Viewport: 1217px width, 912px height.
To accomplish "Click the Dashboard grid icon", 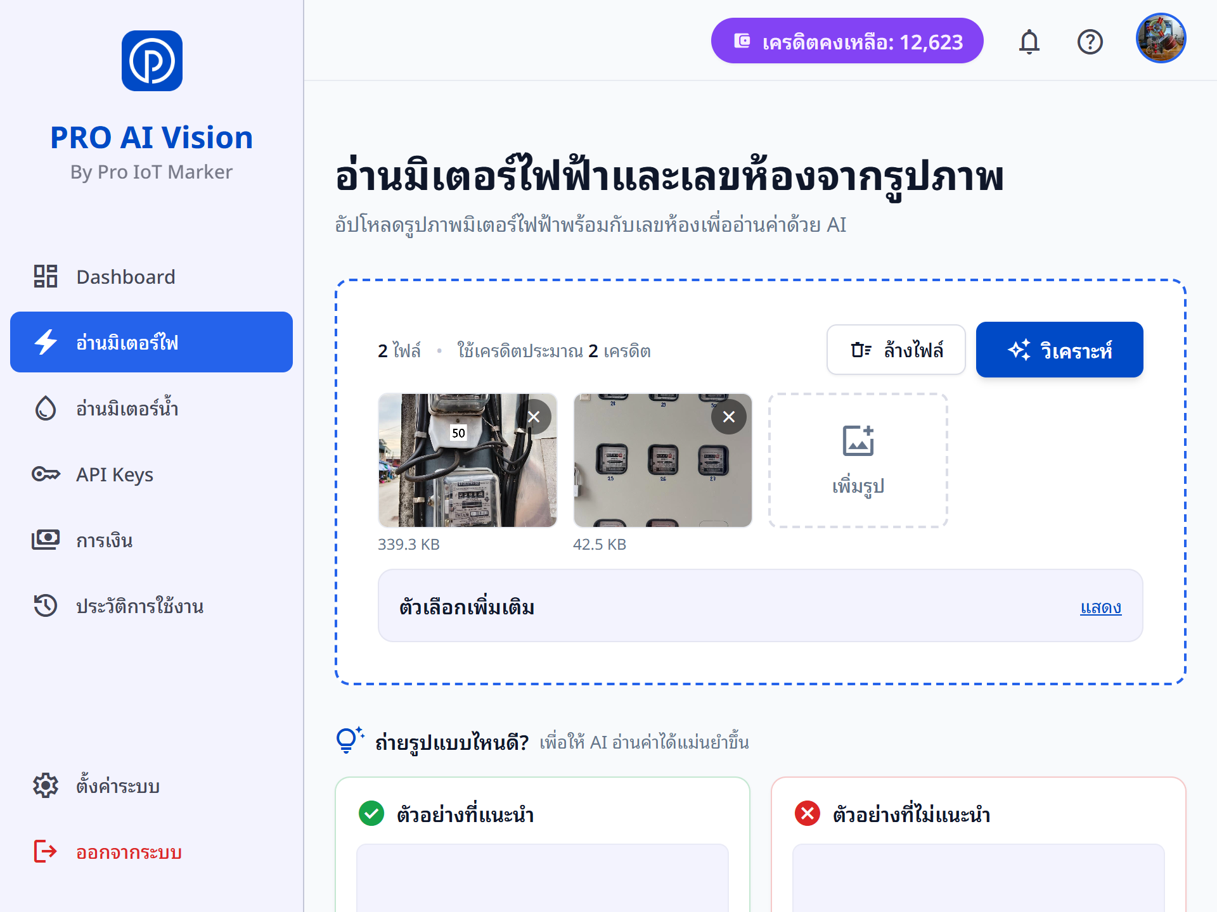I will 46,277.
